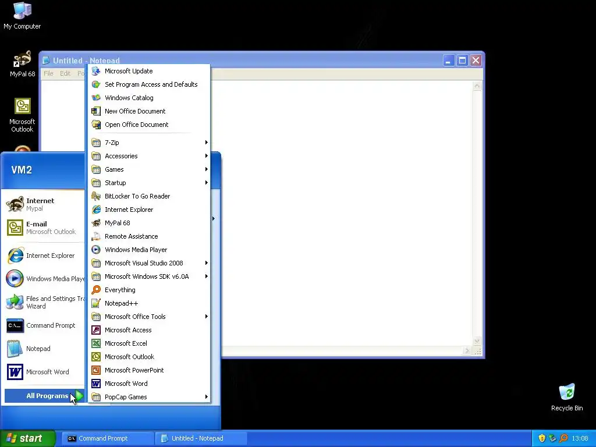Minimize the Notepad window
596x447 pixels.
[x=449, y=61]
